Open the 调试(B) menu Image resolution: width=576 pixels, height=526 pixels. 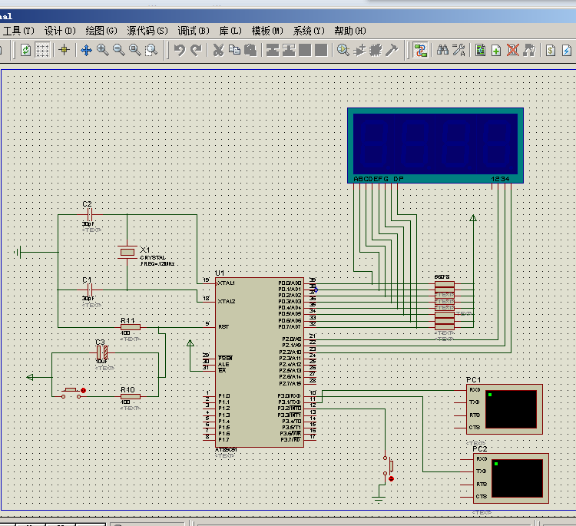click(194, 31)
